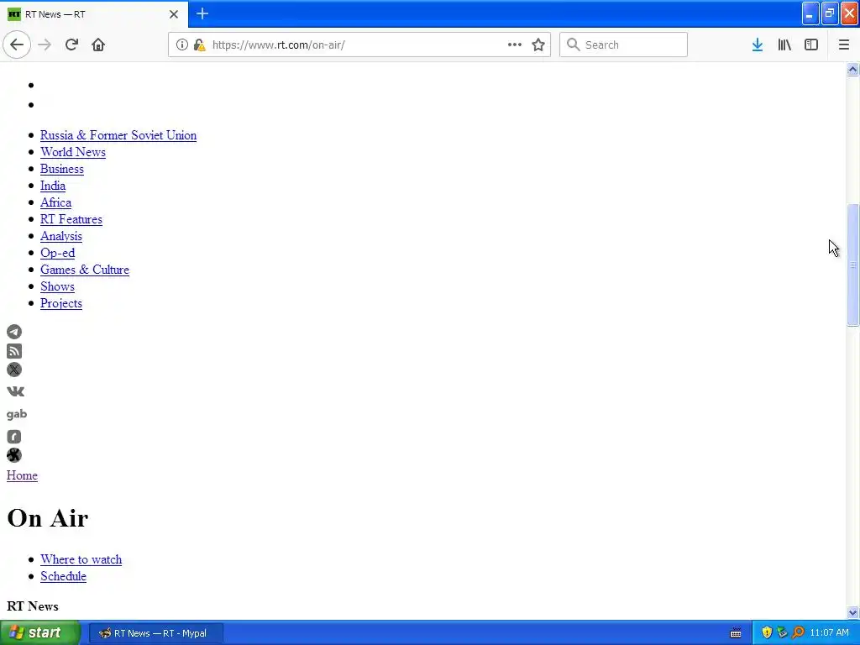
Task: Select the RT News - Mypal taskbar button
Action: tap(155, 633)
